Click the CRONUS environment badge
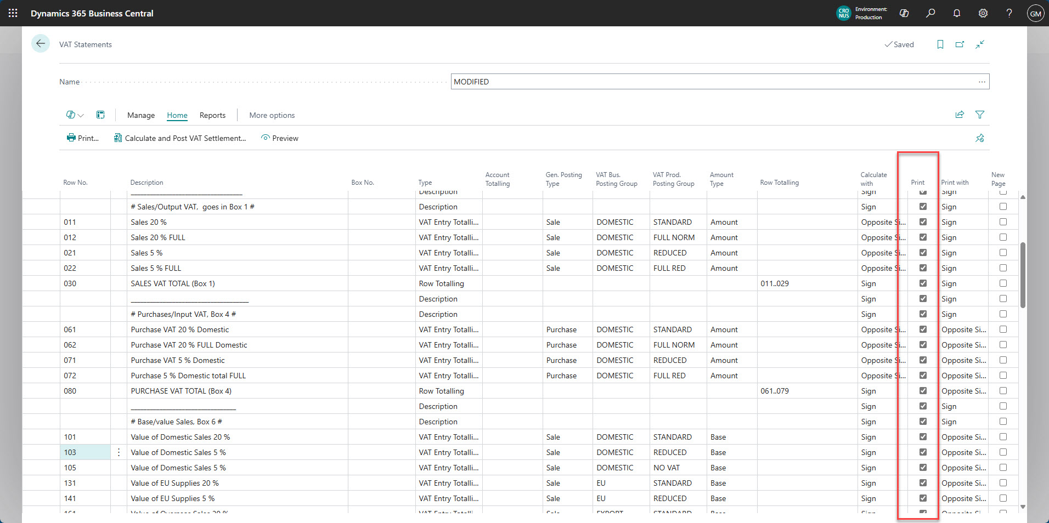Viewport: 1049px width, 523px height. pos(844,13)
